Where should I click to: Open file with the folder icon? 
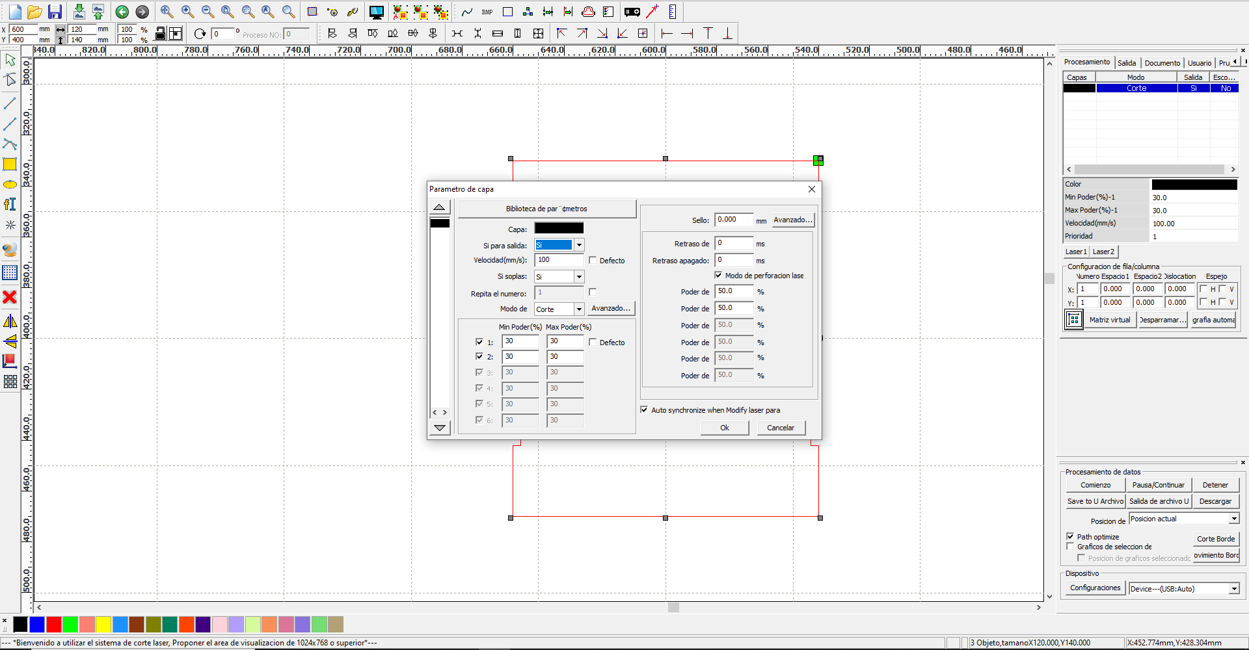click(x=34, y=12)
